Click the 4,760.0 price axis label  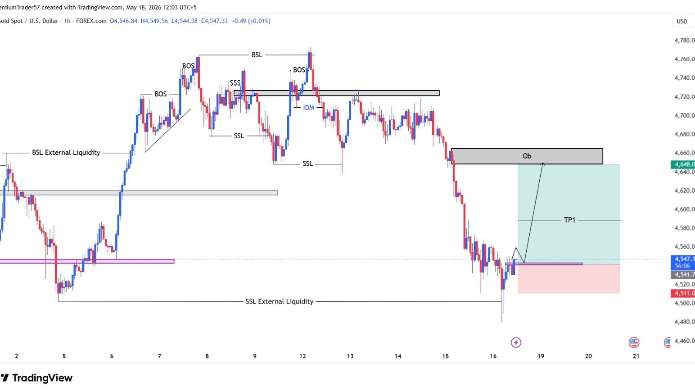pos(684,59)
